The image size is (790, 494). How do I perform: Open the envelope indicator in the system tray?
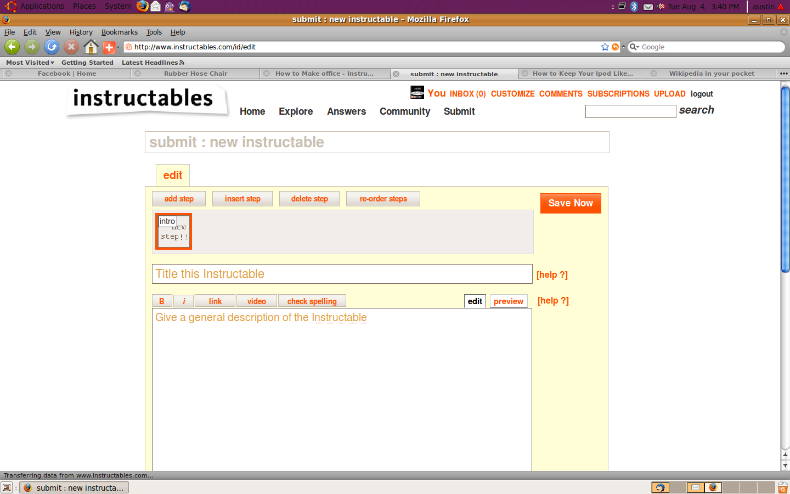click(x=648, y=7)
